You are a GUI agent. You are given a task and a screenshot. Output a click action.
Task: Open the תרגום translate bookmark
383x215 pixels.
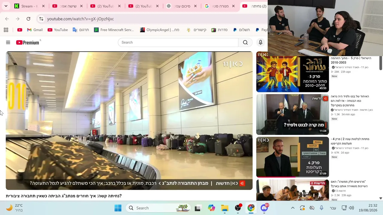tap(81, 30)
